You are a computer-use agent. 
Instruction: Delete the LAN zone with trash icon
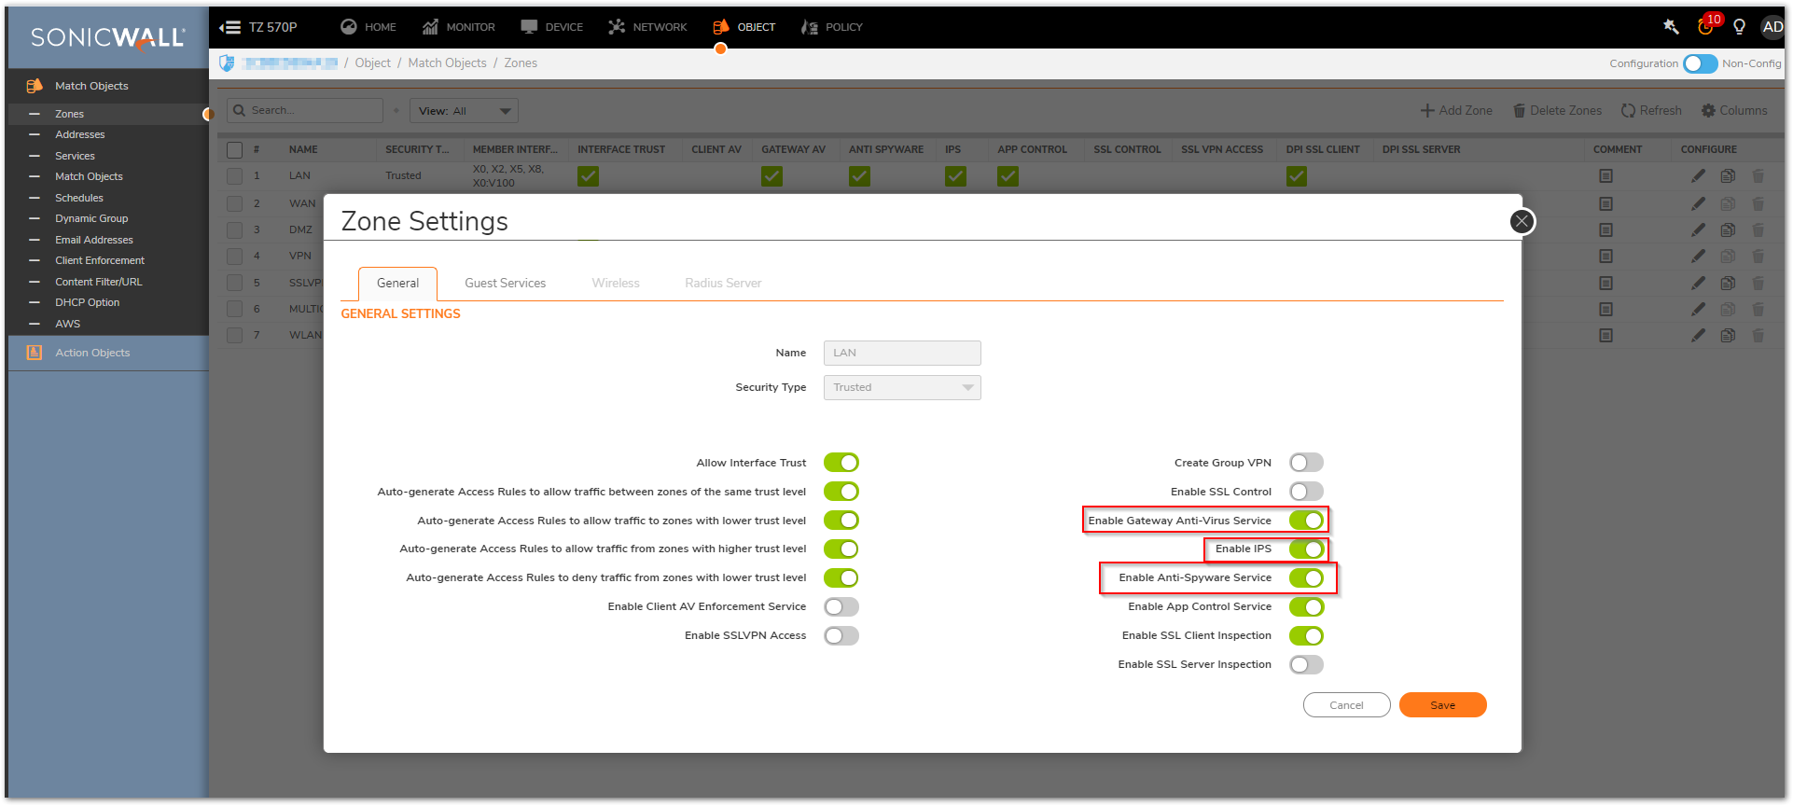[1758, 175]
